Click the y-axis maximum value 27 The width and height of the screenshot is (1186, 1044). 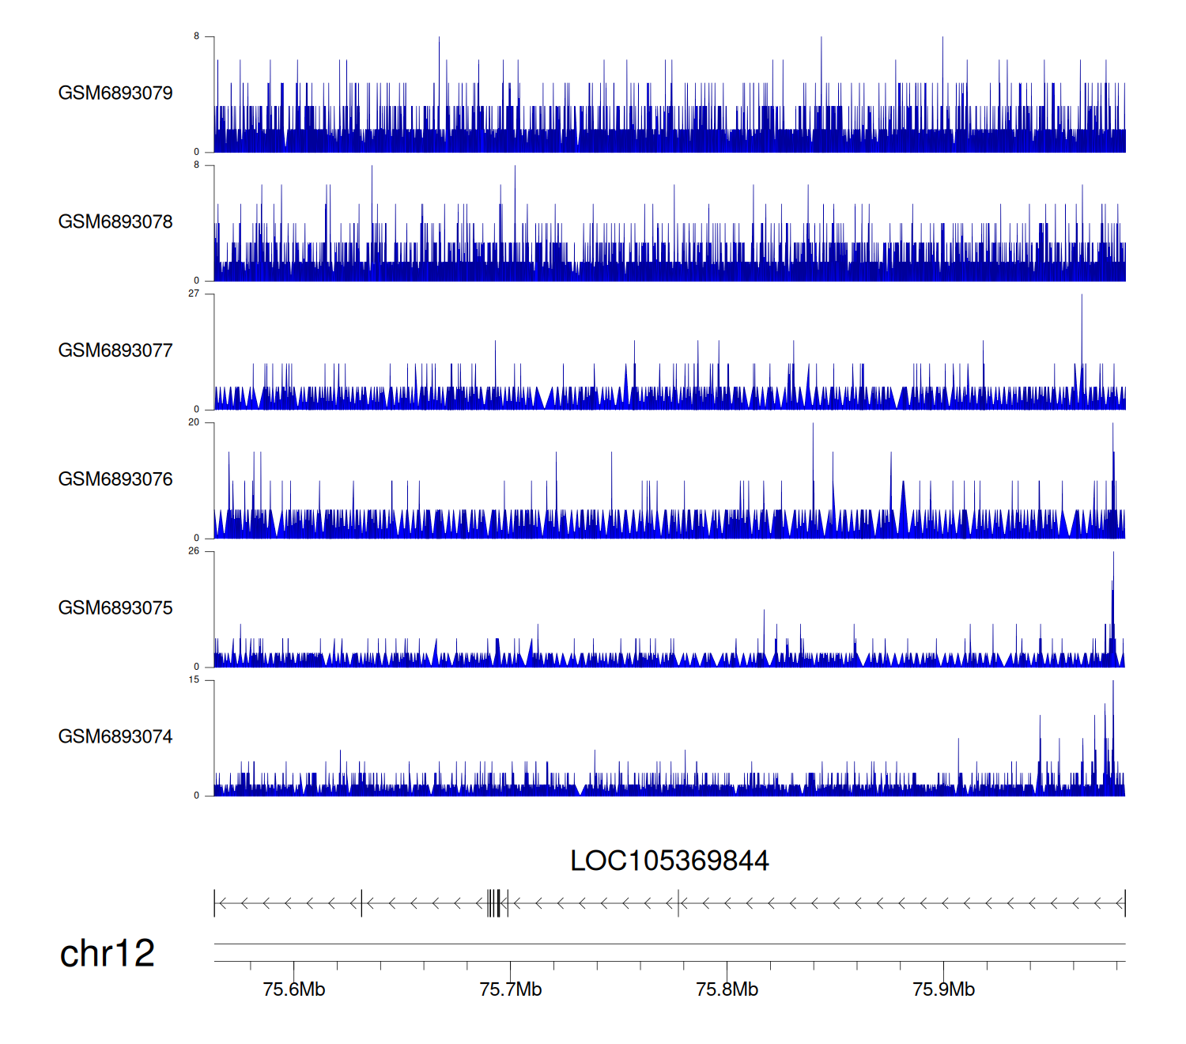pyautogui.click(x=194, y=293)
